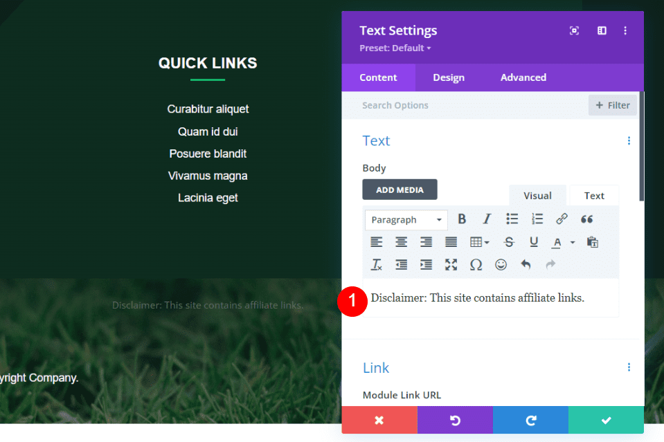
Task: Expand the Preset: Default dropdown
Action: [395, 48]
